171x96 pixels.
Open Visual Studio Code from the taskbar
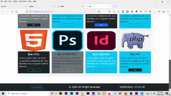point(142,94)
